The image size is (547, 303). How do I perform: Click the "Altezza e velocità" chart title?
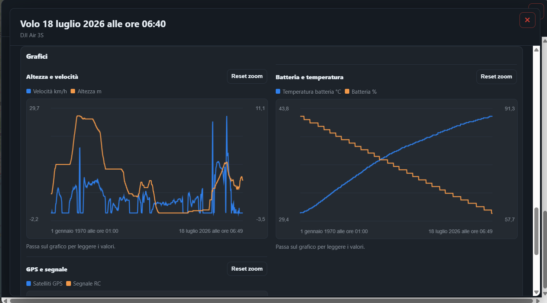pyautogui.click(x=52, y=77)
